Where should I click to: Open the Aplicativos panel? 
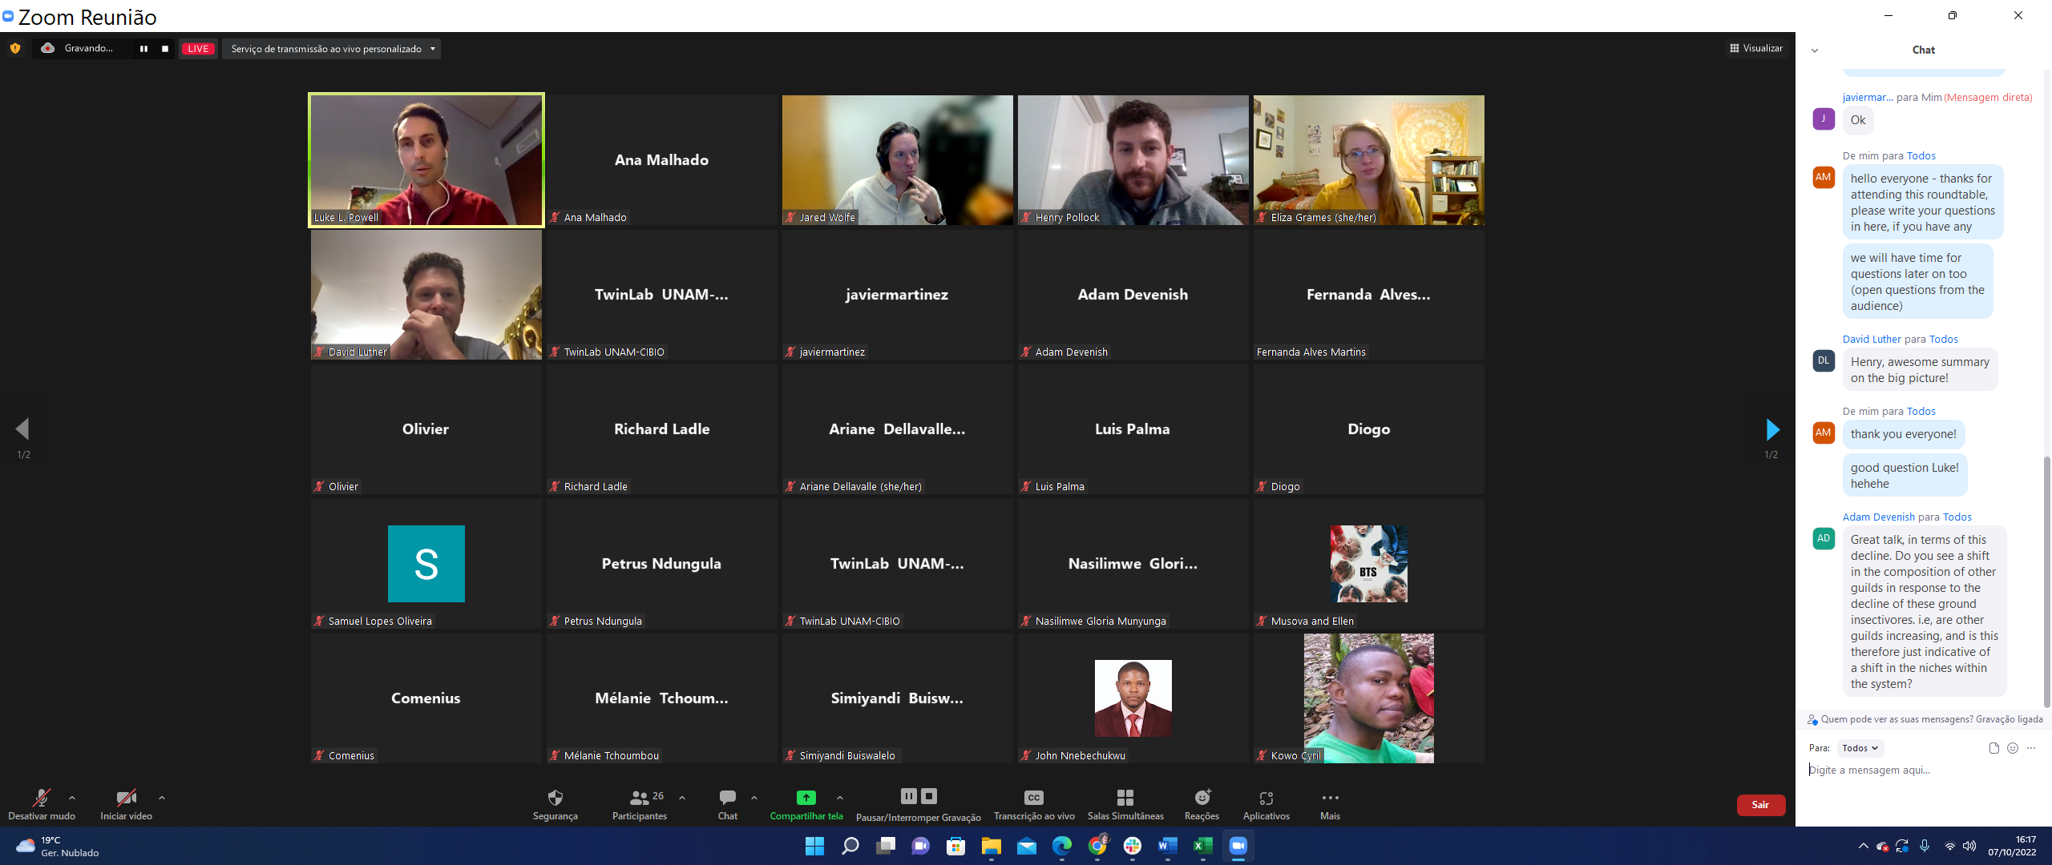(x=1266, y=804)
